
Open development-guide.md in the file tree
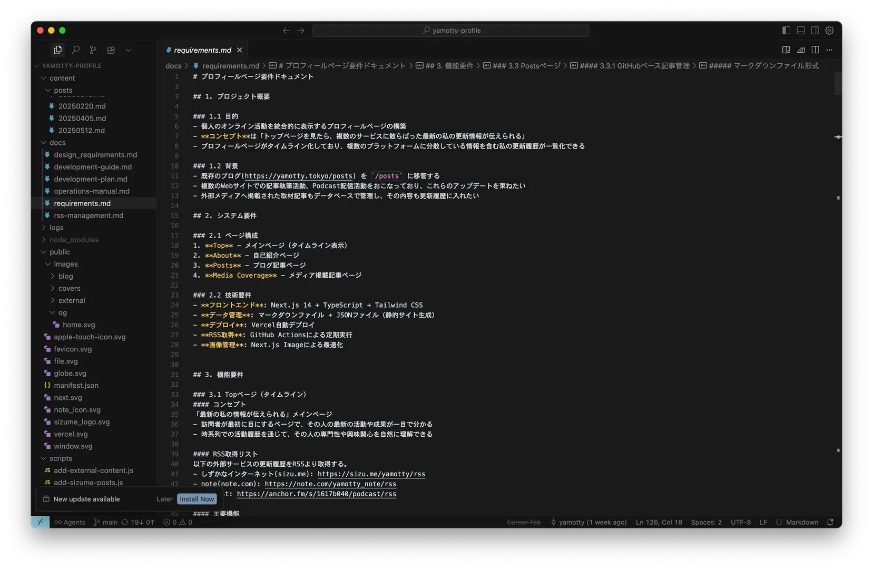point(93,167)
